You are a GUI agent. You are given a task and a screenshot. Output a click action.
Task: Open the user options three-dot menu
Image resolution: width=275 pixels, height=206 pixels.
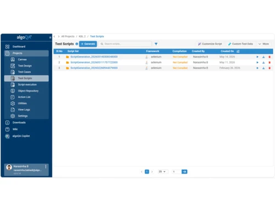tap(46, 166)
